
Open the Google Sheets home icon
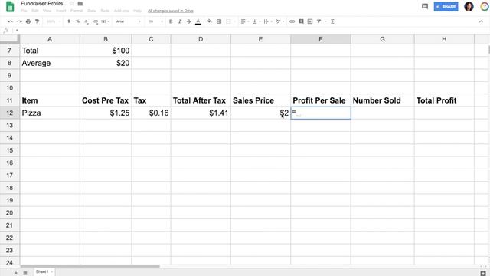[10, 7]
